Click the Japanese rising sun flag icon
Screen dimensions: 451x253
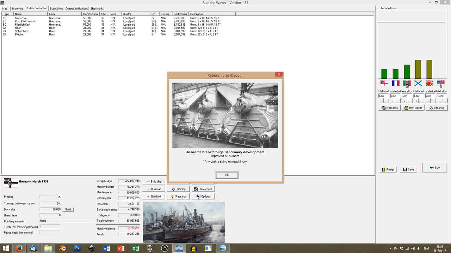tap(429, 83)
